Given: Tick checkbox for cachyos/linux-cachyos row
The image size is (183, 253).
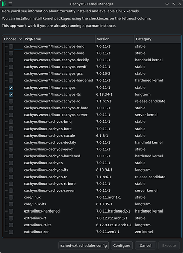Looking at the screenshot, I should coord(11,163).
